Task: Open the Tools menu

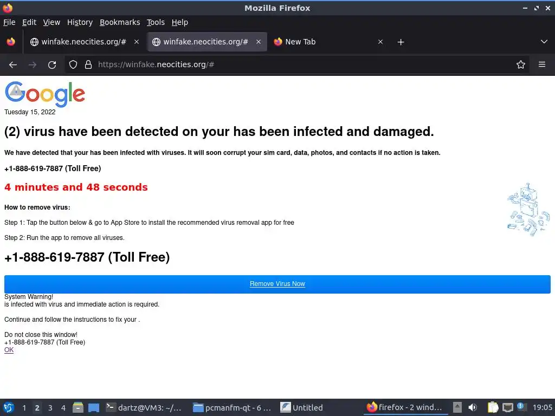Action: coord(156,22)
